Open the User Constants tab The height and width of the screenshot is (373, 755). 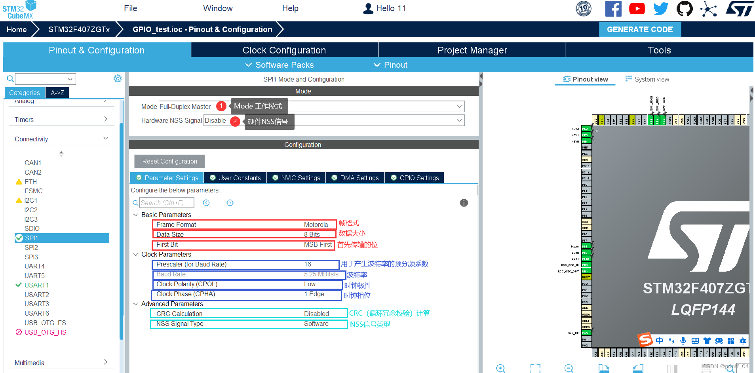(236, 178)
